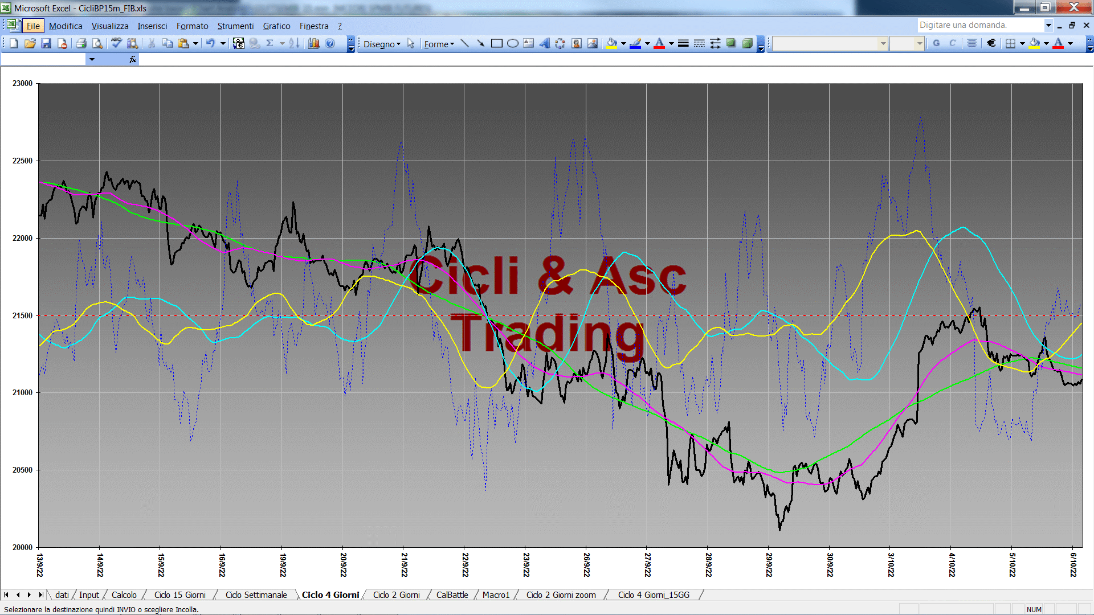Jump to the last sheet tab
The height and width of the screenshot is (615, 1094).
pyautogui.click(x=40, y=595)
